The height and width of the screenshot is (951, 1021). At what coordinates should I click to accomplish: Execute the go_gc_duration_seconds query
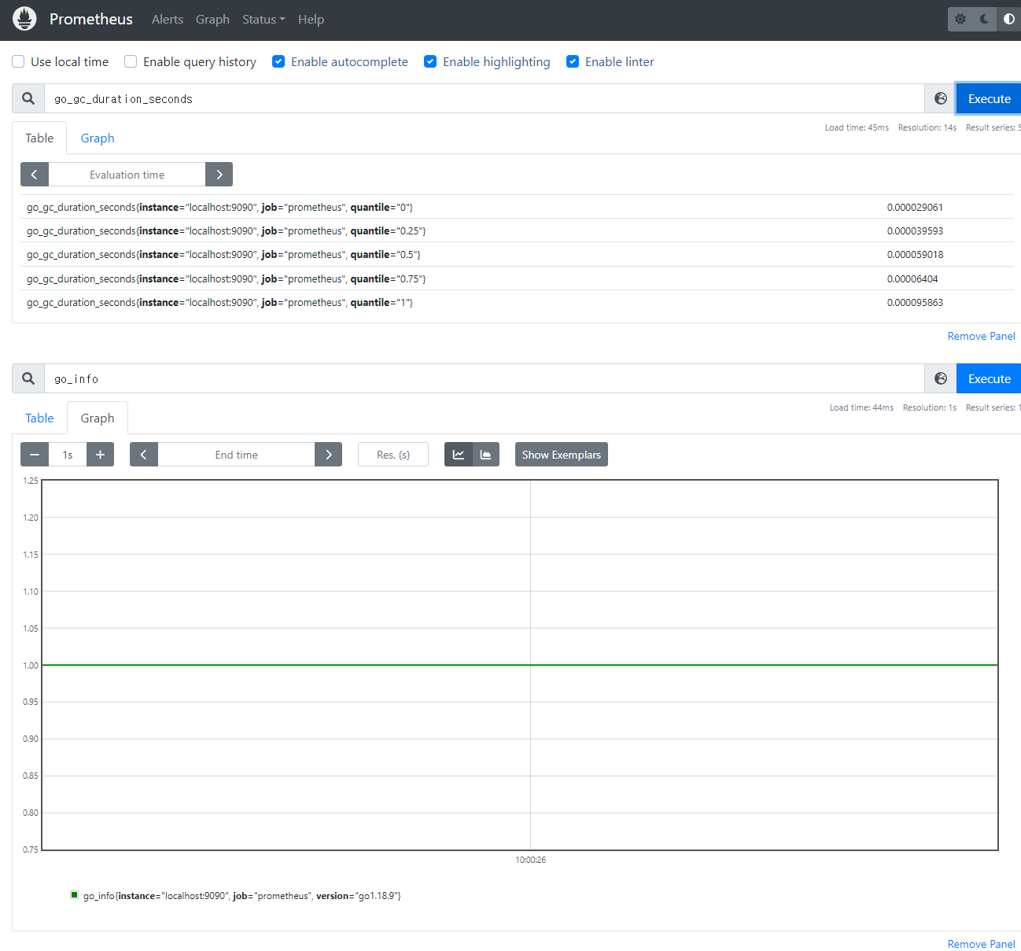989,98
